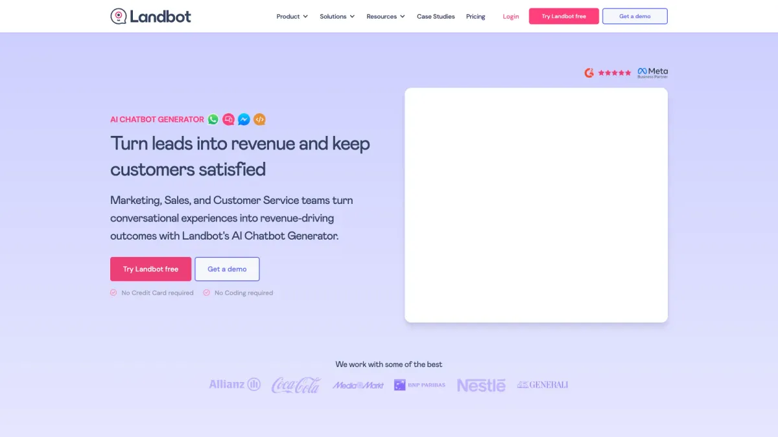Viewport: 778px width, 437px height.
Task: Select the orange code embed icon
Action: [259, 119]
